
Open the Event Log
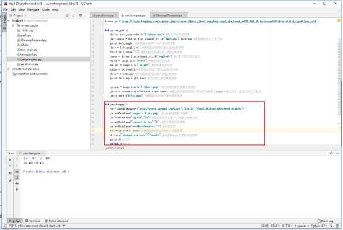pyautogui.click(x=326, y=221)
